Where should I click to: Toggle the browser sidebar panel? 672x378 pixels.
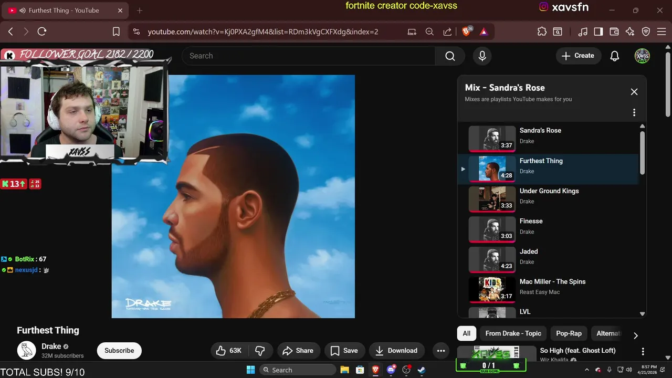pos(598,31)
